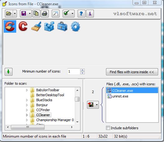This screenshot has height=142, width=164.
Task: Copy selected icon to clipboard
Action: click(36, 13)
